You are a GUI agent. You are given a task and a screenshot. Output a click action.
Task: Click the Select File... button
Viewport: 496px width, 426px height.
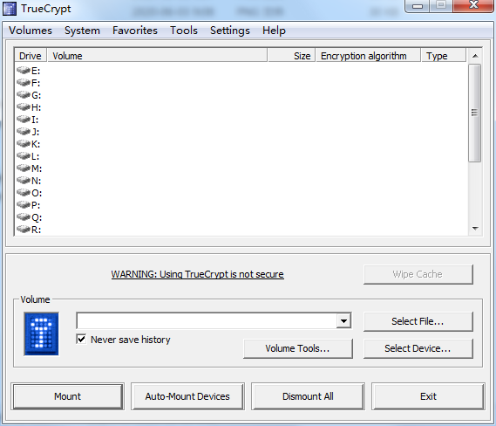pyautogui.click(x=418, y=321)
